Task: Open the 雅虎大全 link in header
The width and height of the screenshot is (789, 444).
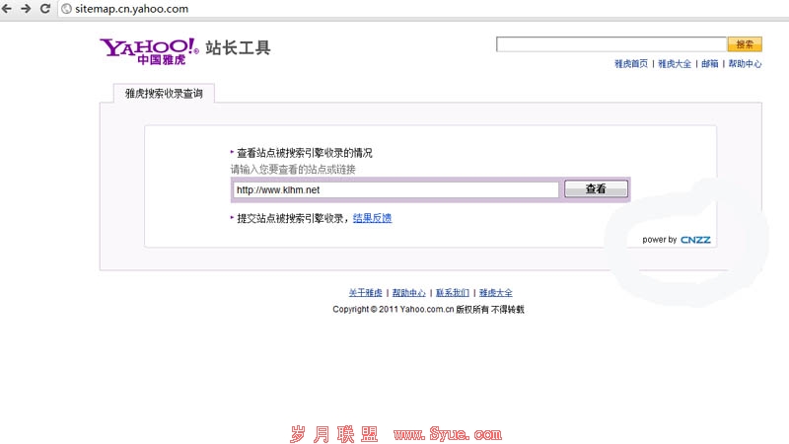Action: pos(675,64)
